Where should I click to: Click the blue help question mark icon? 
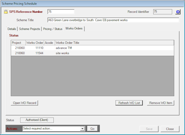point(178,12)
